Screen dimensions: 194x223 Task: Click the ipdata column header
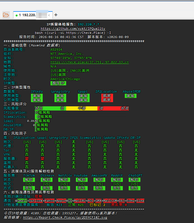(109, 138)
